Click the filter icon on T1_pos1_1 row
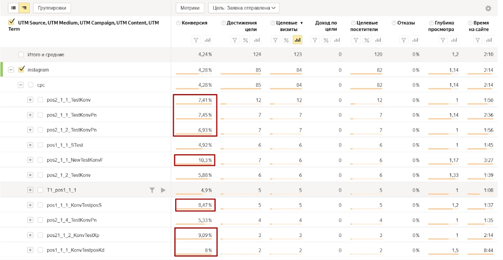Viewport: 503px width, 260px height. tap(152, 190)
